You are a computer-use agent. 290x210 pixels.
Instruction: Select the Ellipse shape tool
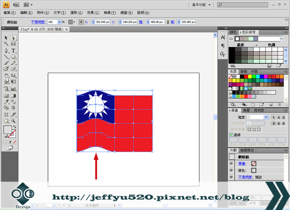pyautogui.click(x=13, y=56)
